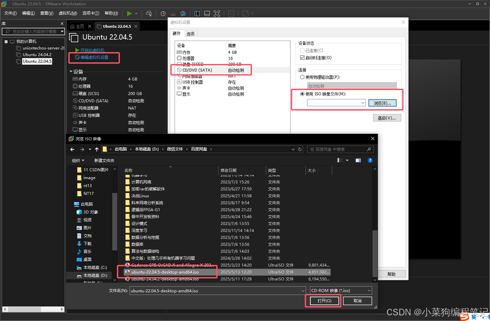Image resolution: width=490 pixels, height=321 pixels.
Task: Click the back arrow in file dialog
Action: click(72, 149)
